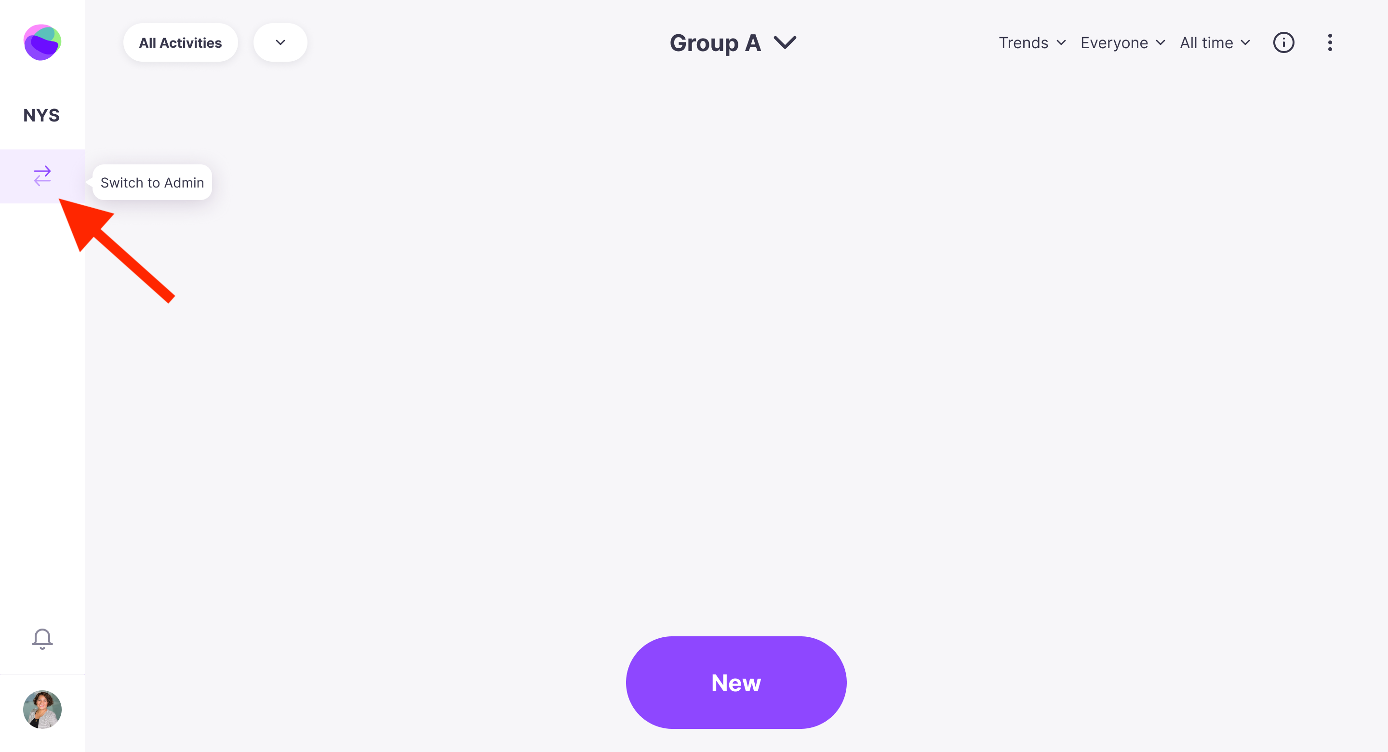This screenshot has width=1388, height=752.
Task: Select the All Activities filter
Action: [x=181, y=42]
